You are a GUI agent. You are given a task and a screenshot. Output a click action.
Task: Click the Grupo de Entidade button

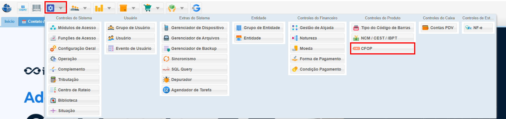coord(258,28)
